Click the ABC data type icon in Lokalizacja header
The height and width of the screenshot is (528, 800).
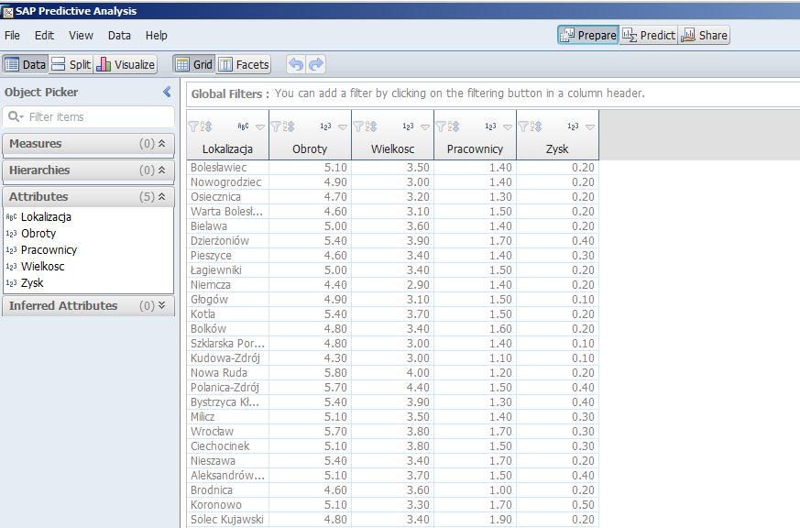[x=244, y=126]
